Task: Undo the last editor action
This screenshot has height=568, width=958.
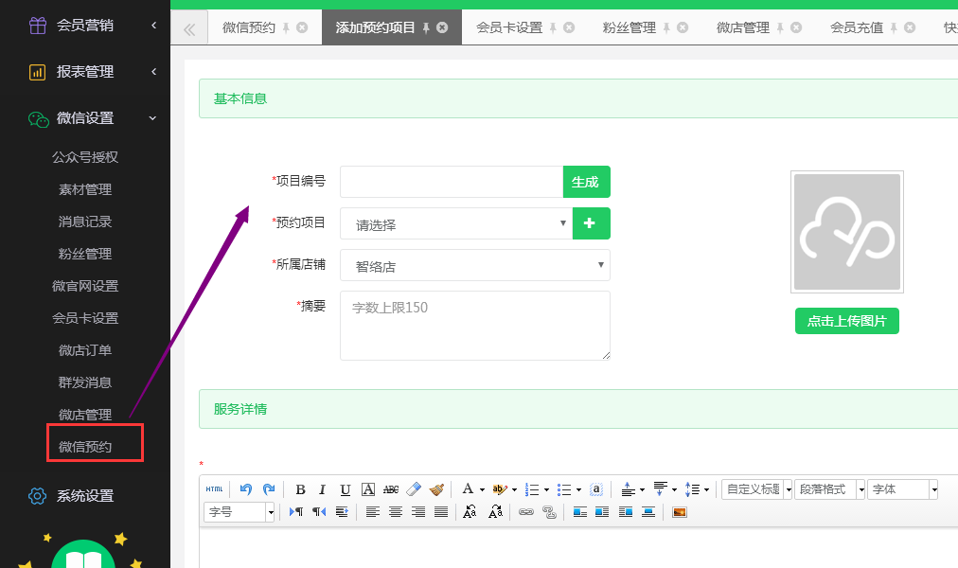Action: (x=246, y=489)
